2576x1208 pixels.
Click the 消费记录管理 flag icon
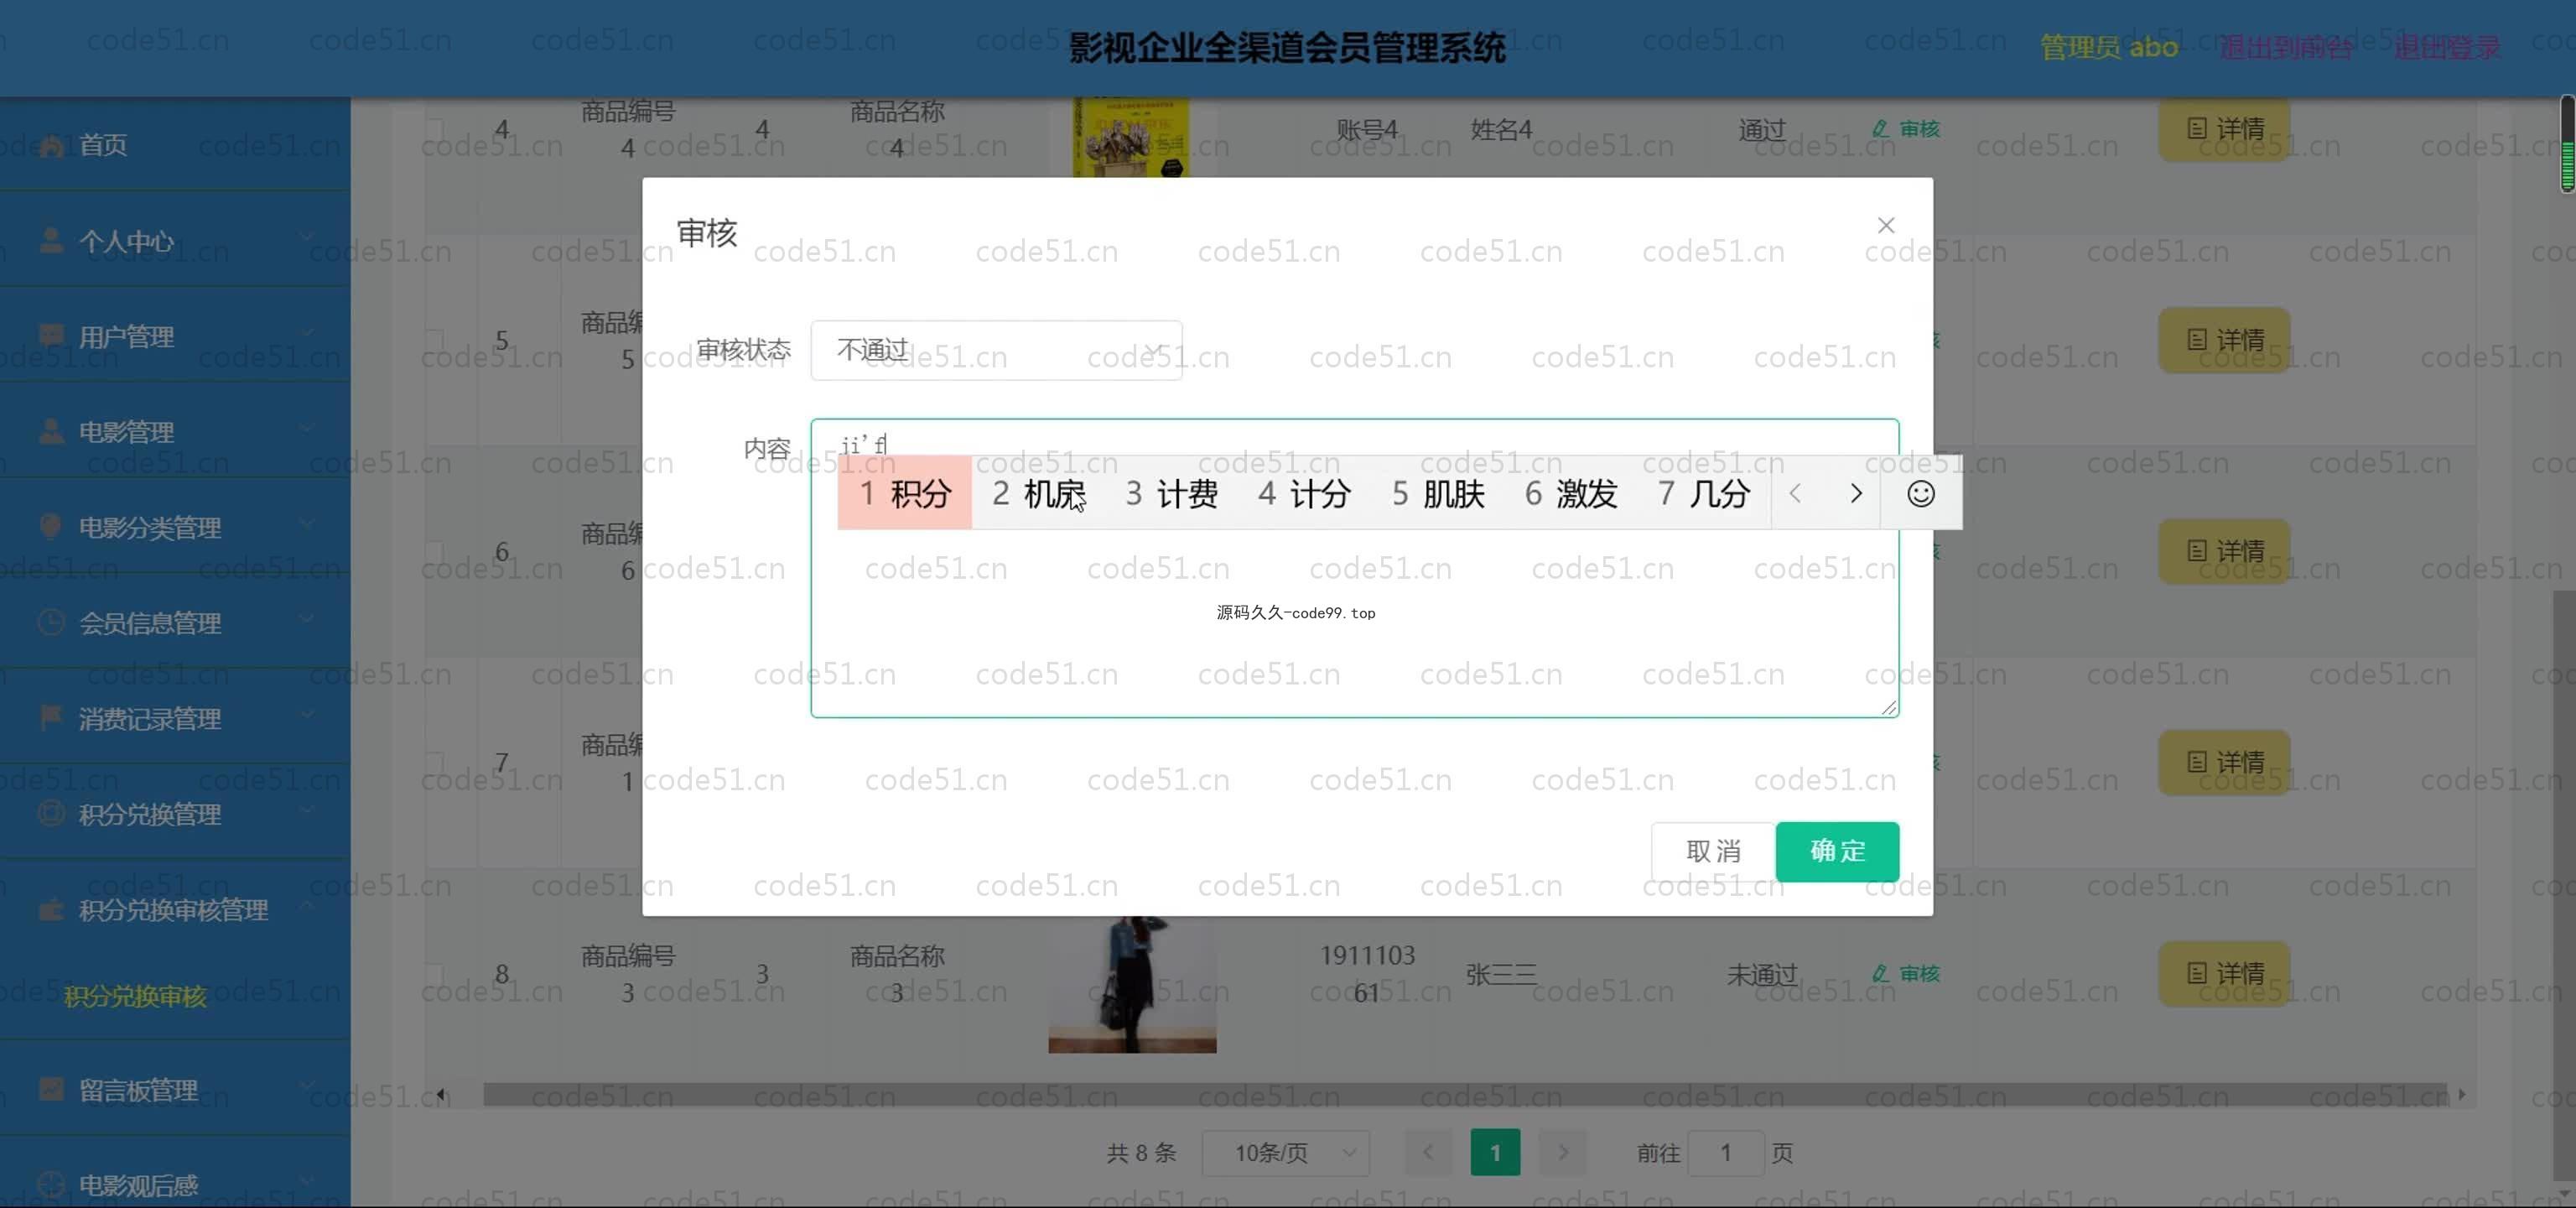point(50,716)
